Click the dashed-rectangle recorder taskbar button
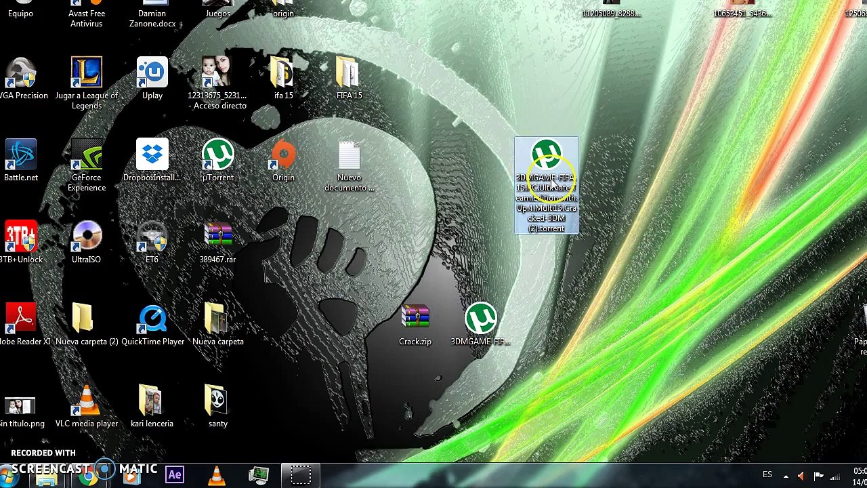 click(x=301, y=475)
